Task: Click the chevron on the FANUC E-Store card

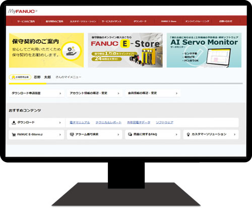Action: pyautogui.click(x=60, y=134)
